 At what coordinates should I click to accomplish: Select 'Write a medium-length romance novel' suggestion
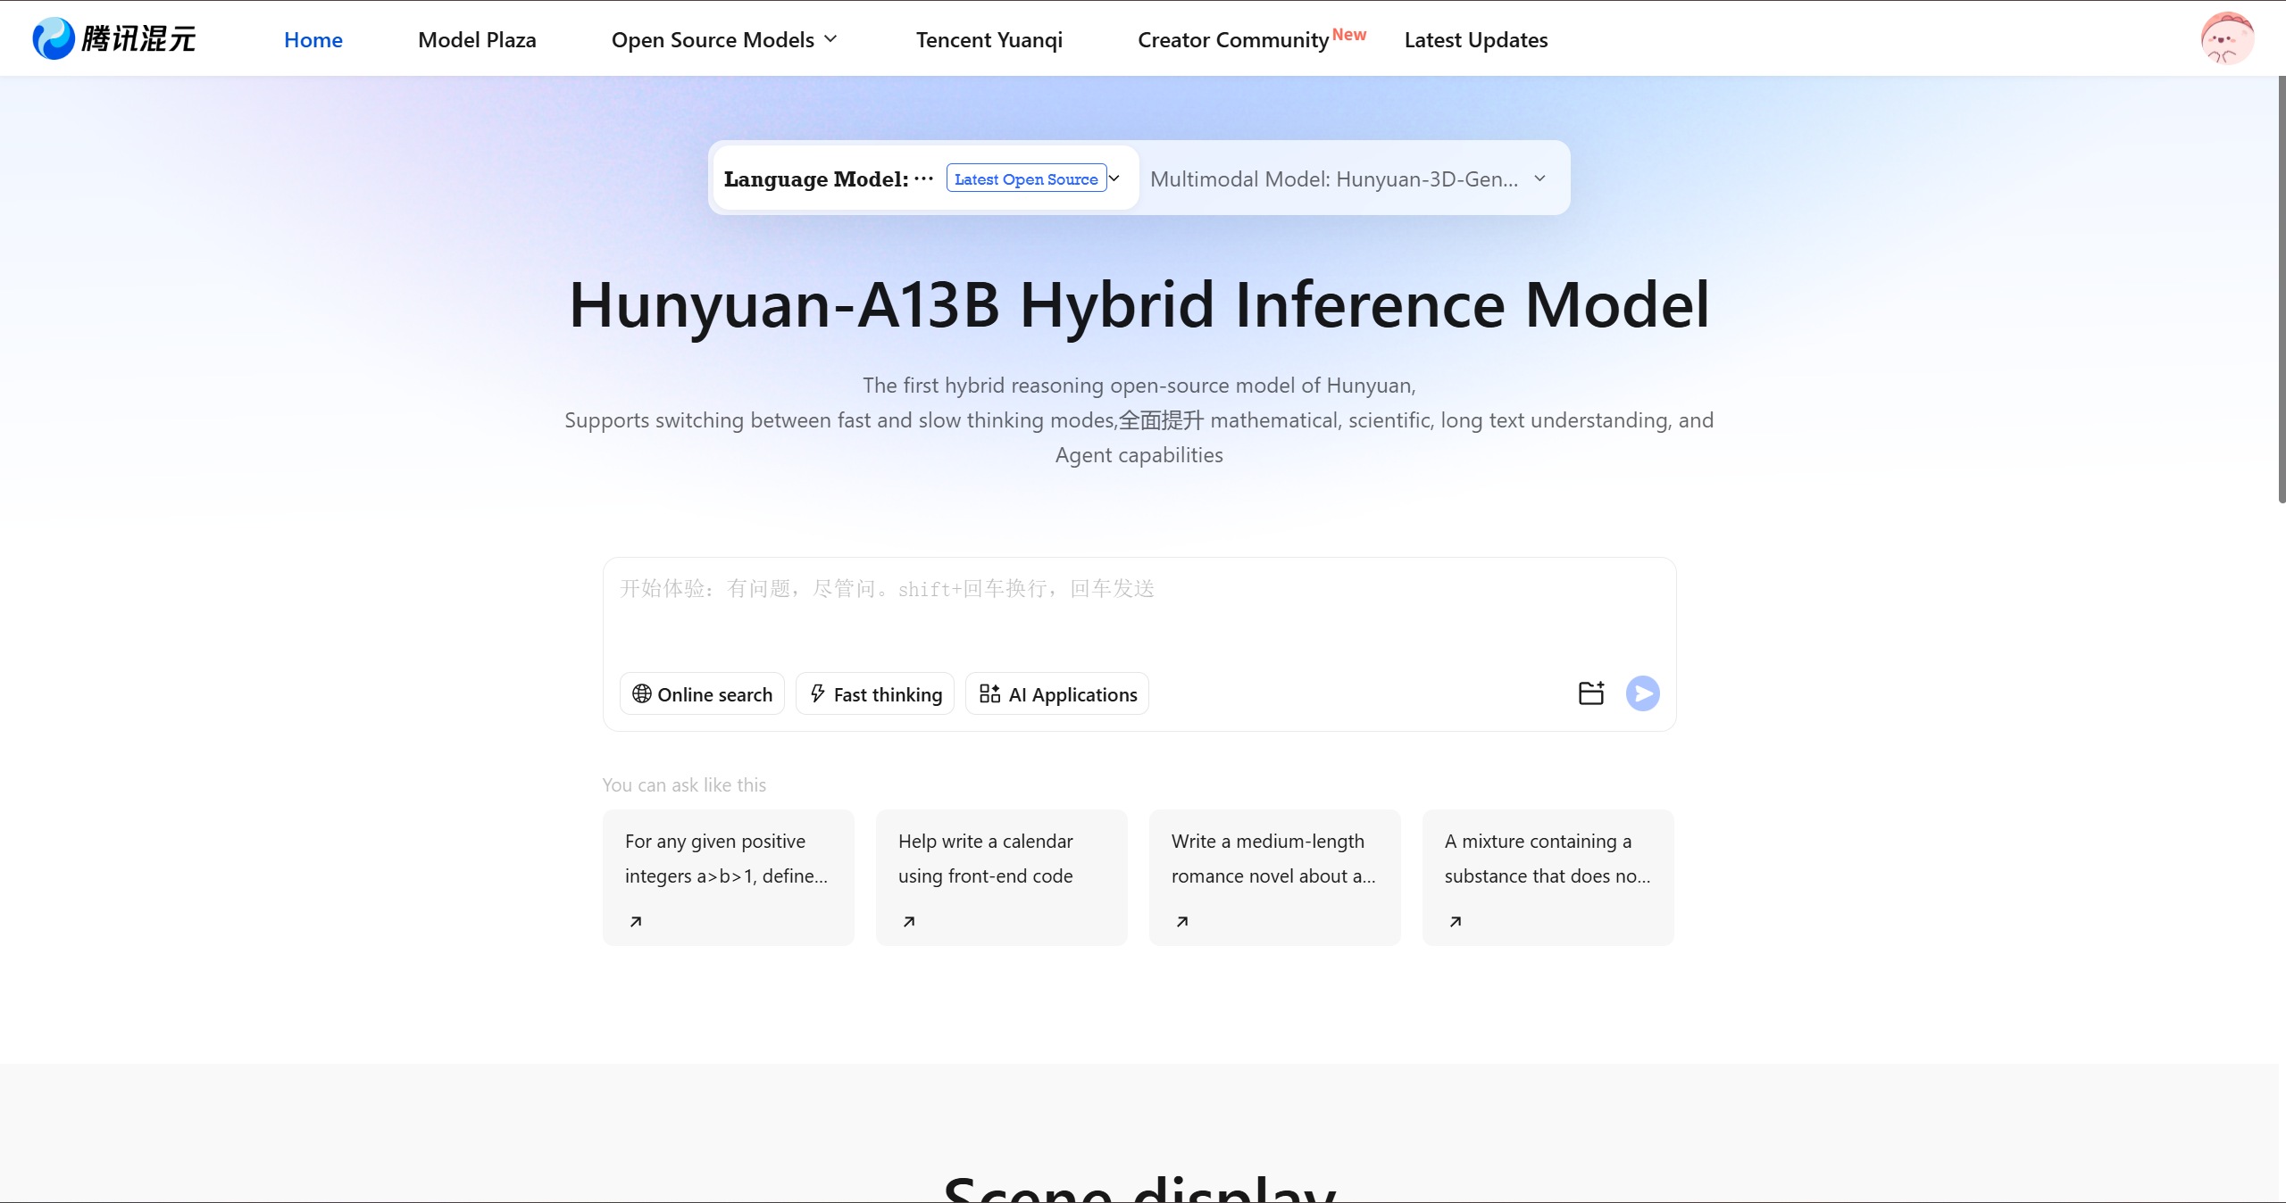[1275, 877]
